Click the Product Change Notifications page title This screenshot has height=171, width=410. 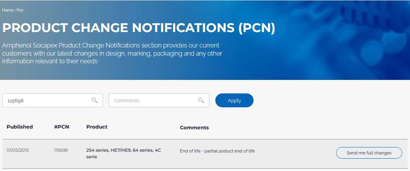(x=139, y=28)
